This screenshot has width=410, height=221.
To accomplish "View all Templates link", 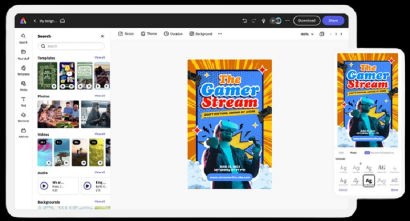I will [99, 57].
